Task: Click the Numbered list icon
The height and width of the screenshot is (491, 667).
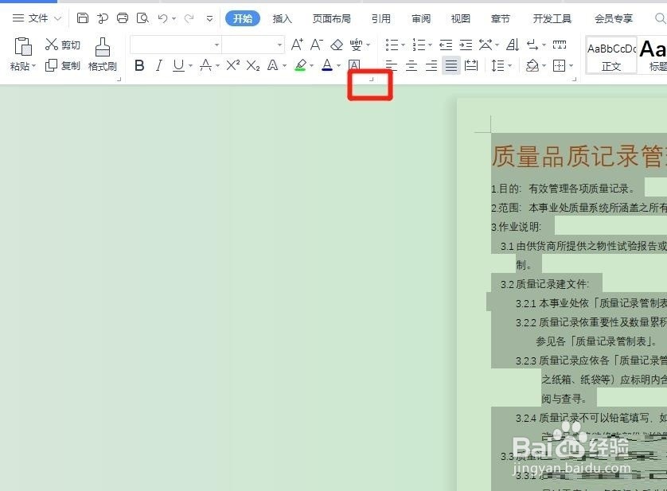Action: (419, 45)
